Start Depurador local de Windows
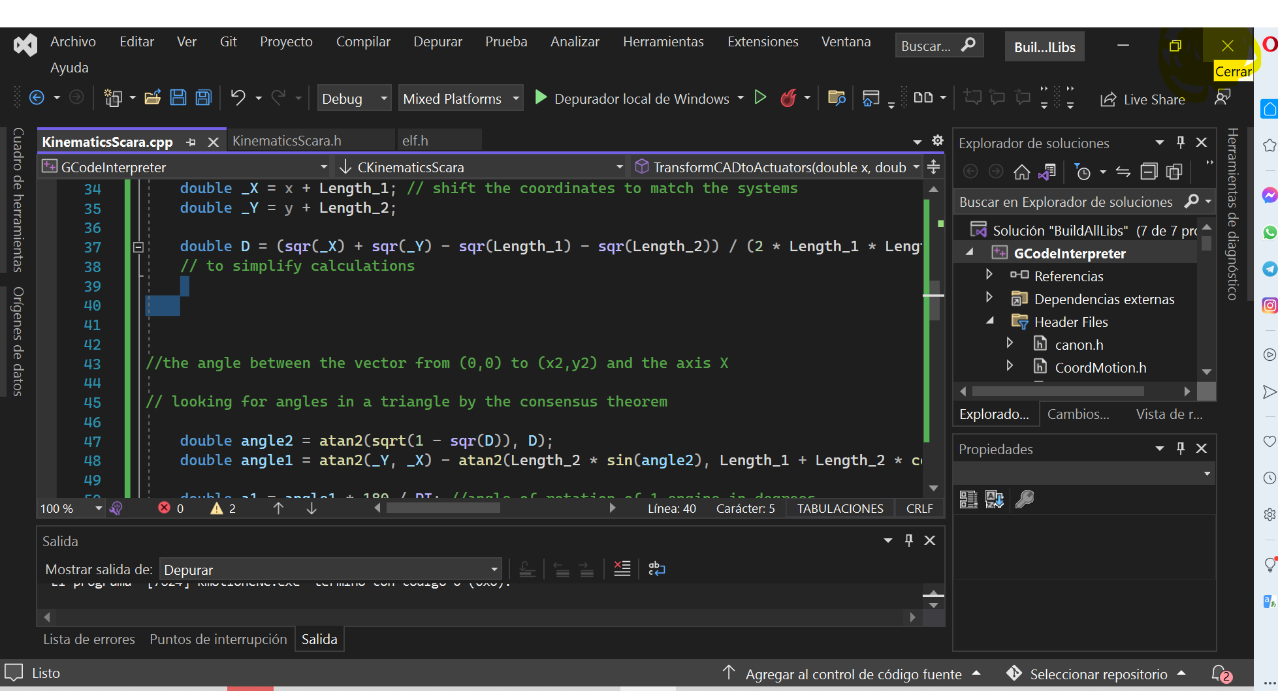This screenshot has height=691, width=1278. click(541, 98)
